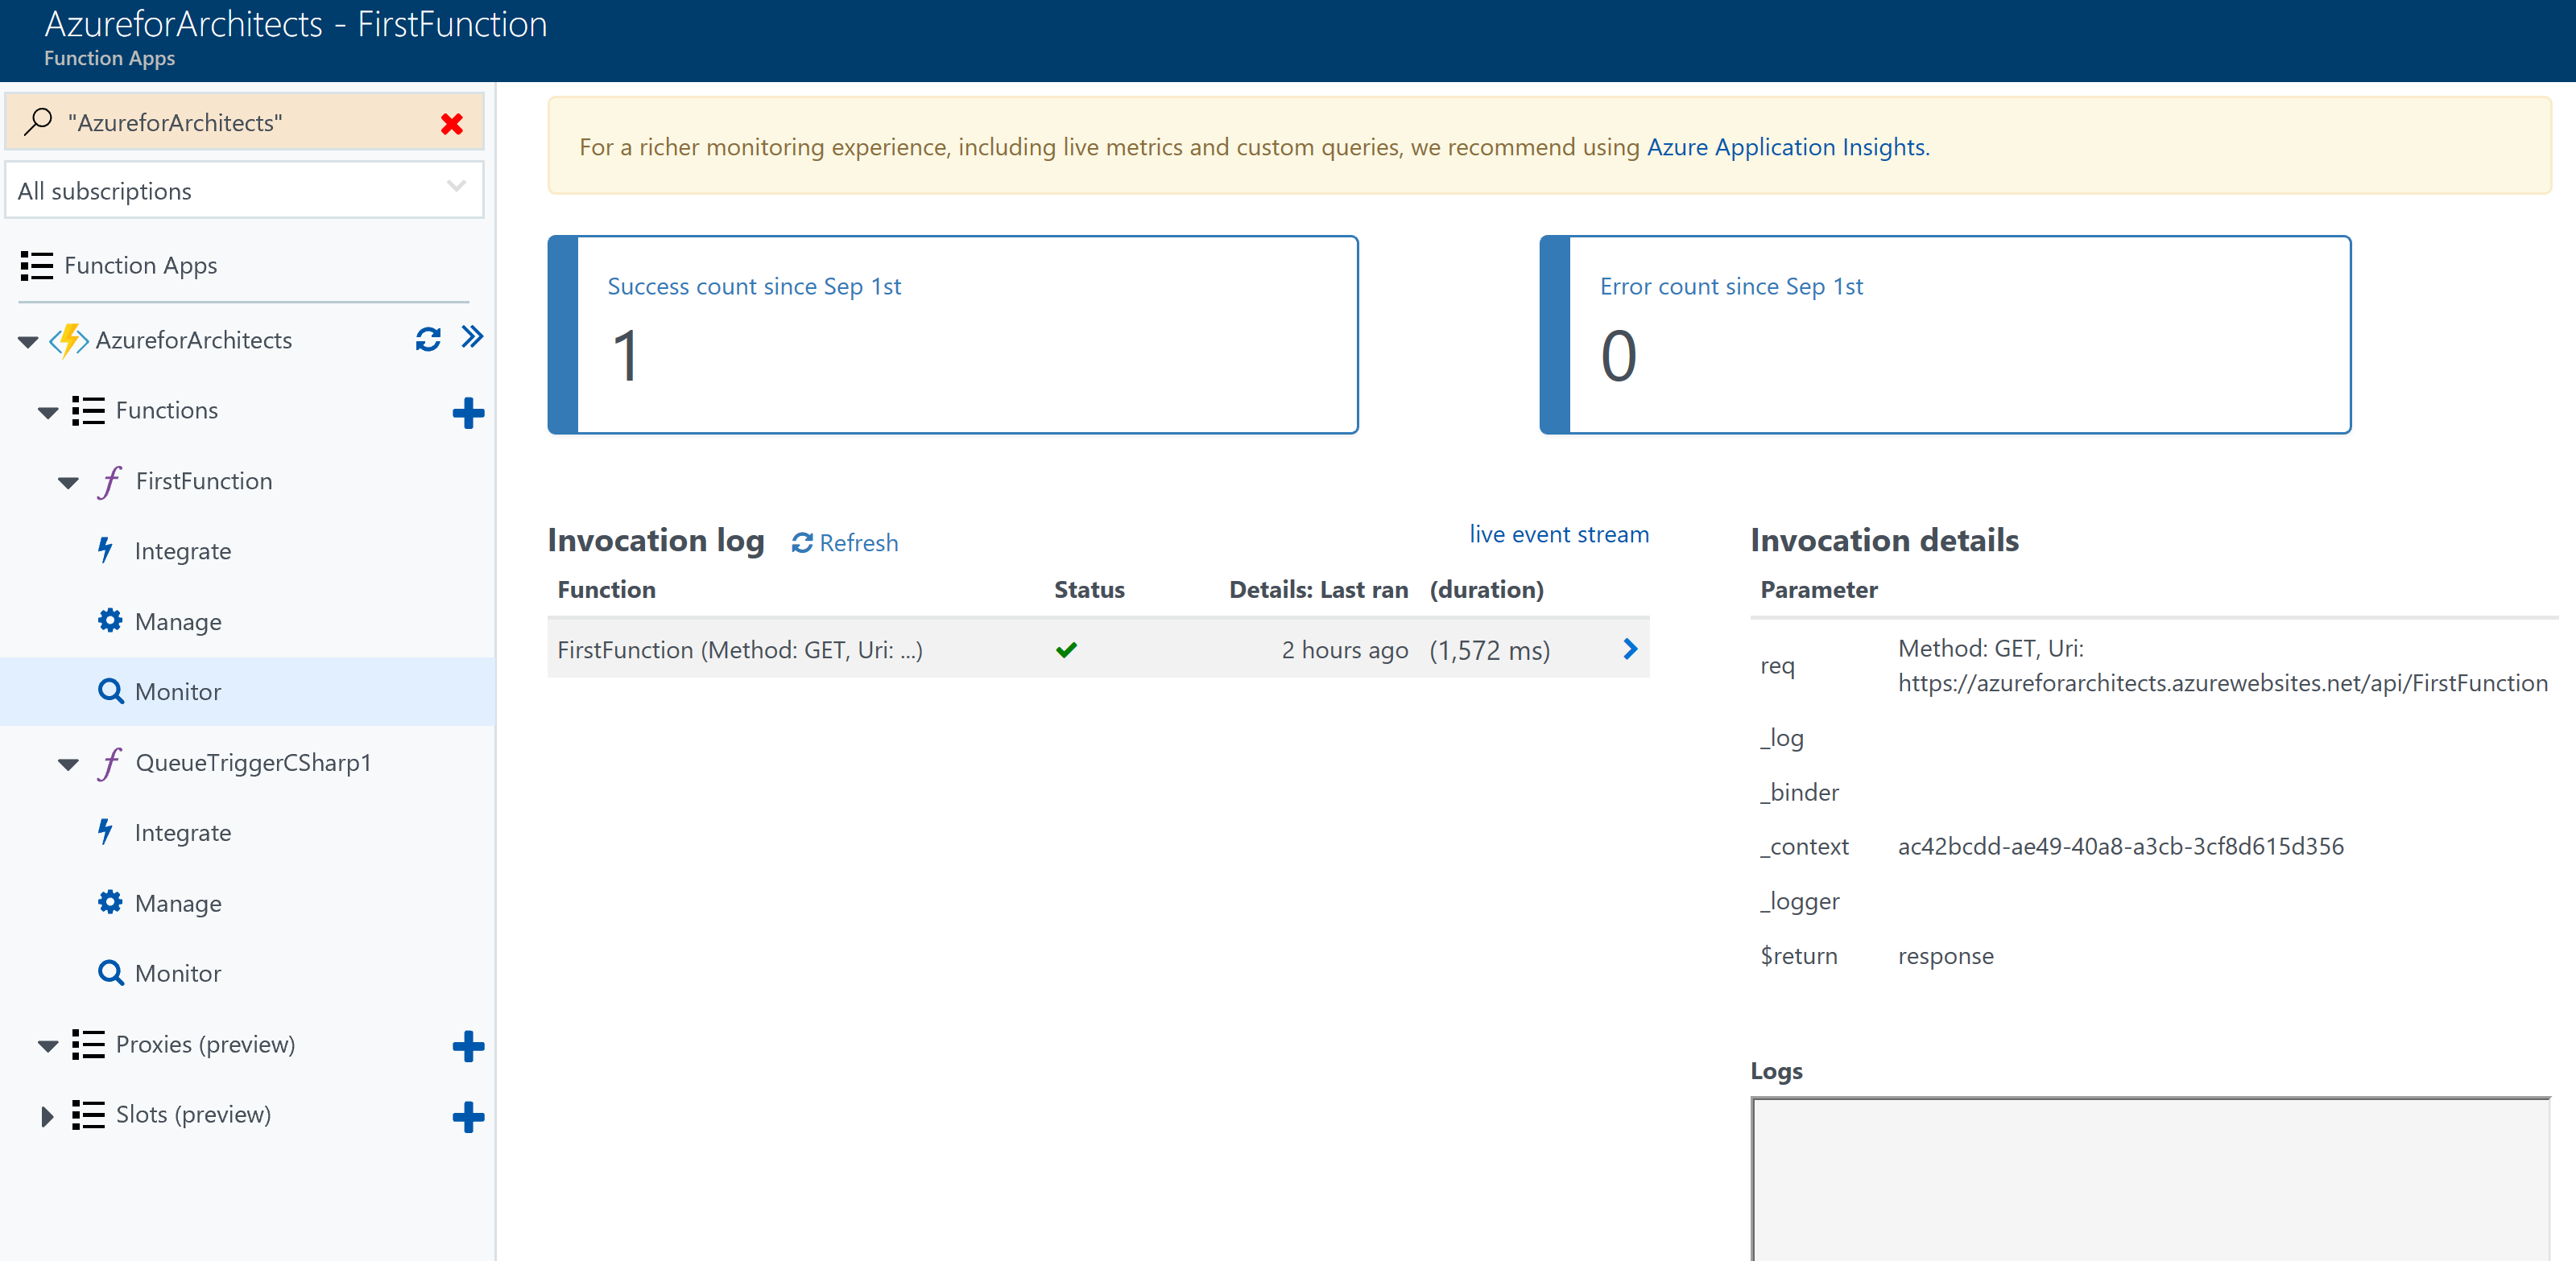The width and height of the screenshot is (2576, 1261).
Task: Collapse the QueueTriggerCSharp1 node
Action: click(x=68, y=764)
